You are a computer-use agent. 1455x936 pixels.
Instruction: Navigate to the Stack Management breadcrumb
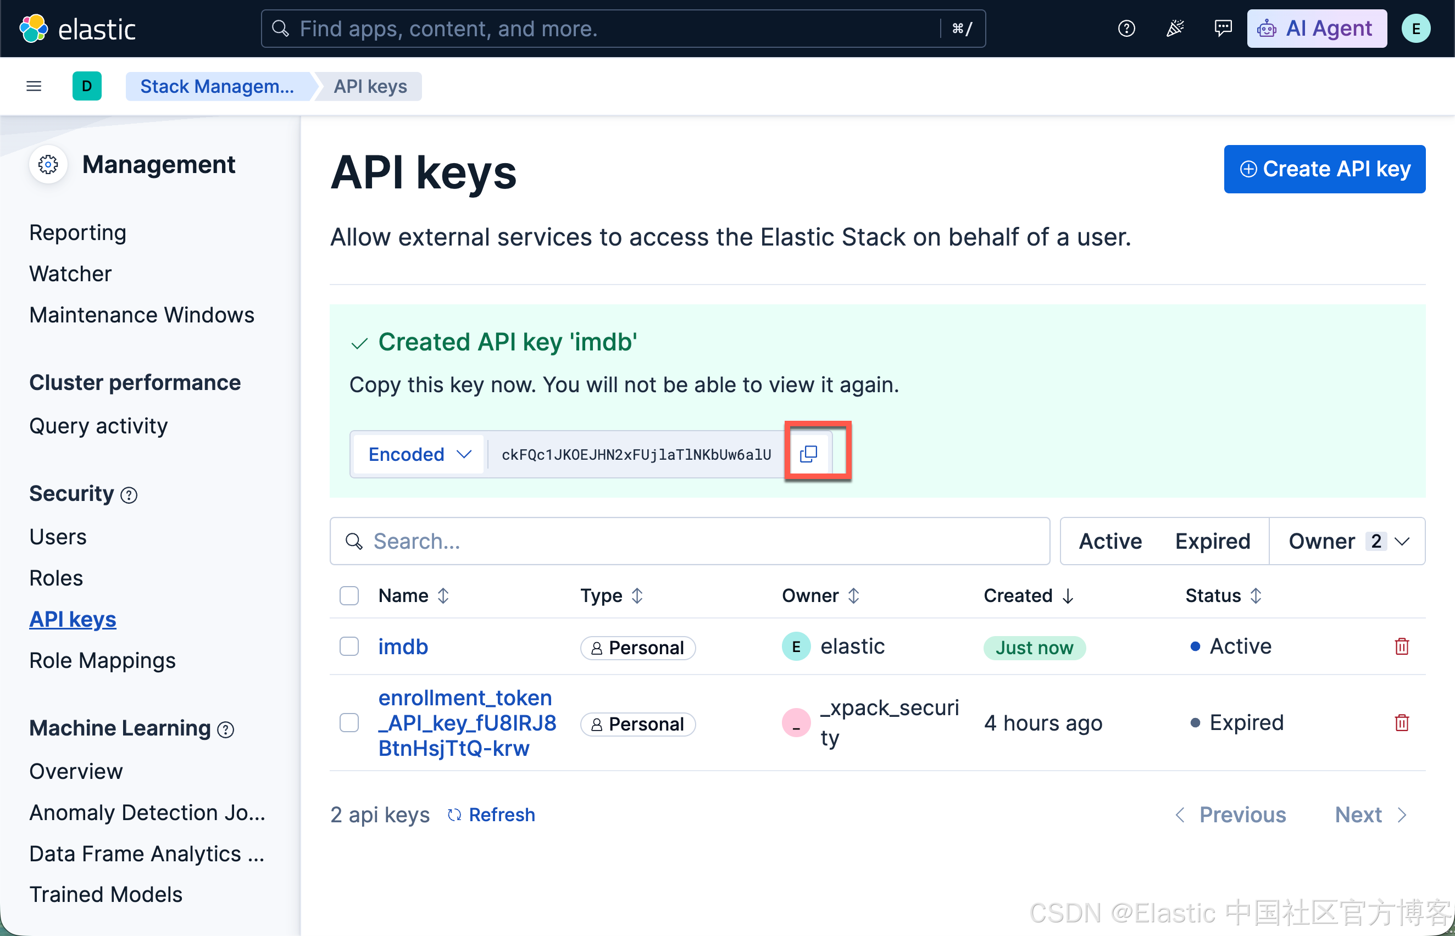point(218,86)
